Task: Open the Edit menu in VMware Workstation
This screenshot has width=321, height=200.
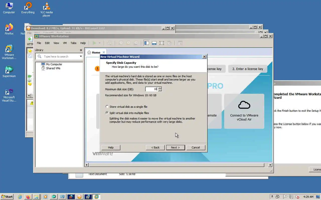Action: [47, 43]
